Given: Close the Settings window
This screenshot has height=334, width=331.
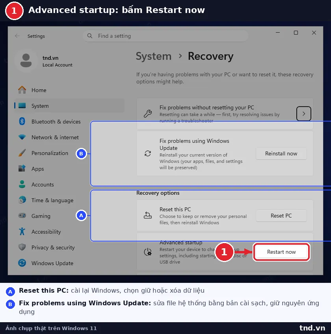Looking at the screenshot, I should 314,33.
